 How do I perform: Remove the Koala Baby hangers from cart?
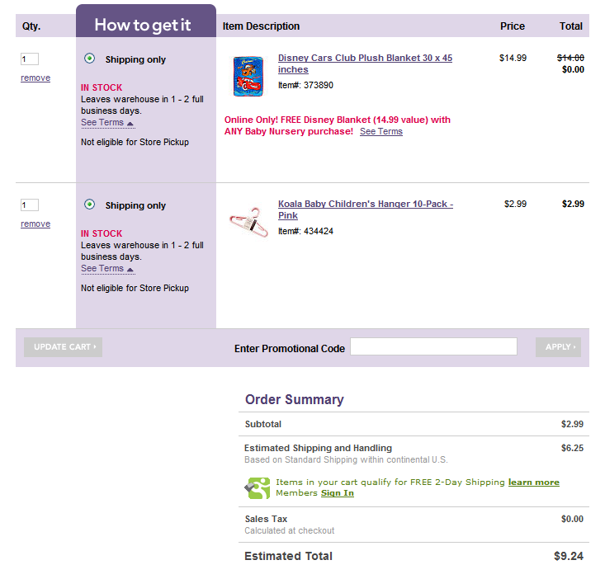(35, 224)
